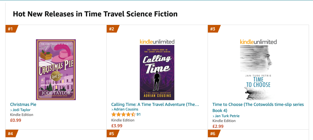Click the Christmas Pie title link
313x140 pixels.
(23, 104)
